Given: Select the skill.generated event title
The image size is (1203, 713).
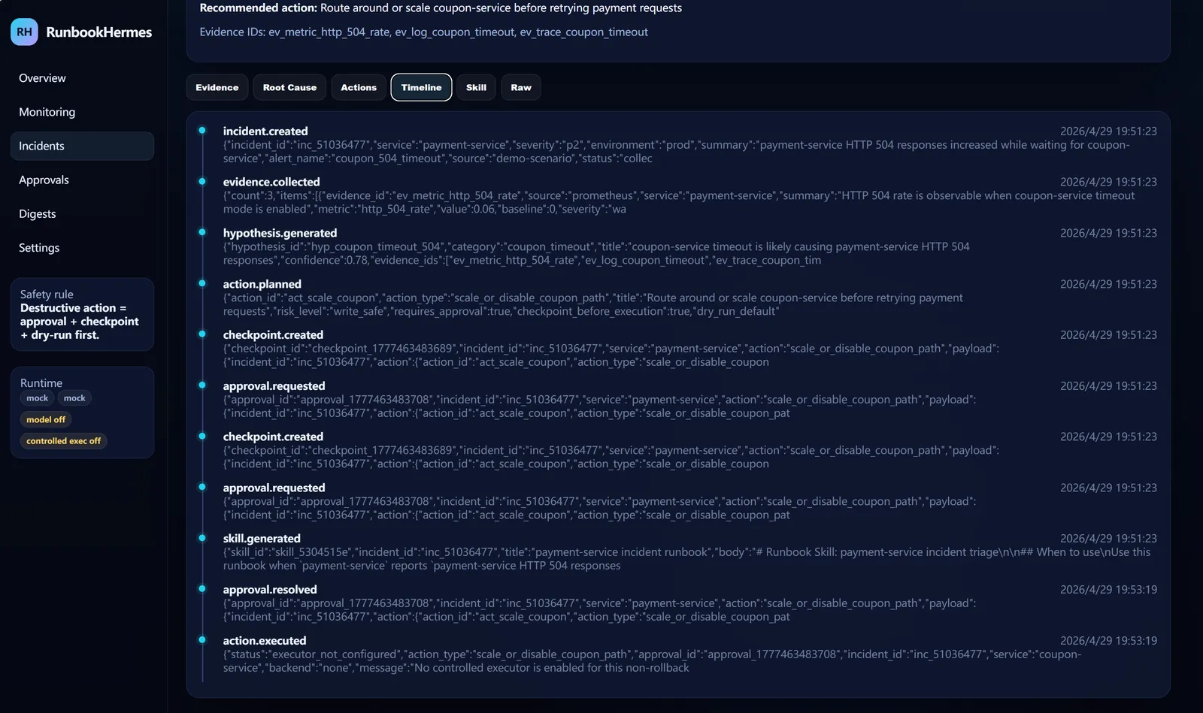Looking at the screenshot, I should click(x=262, y=539).
